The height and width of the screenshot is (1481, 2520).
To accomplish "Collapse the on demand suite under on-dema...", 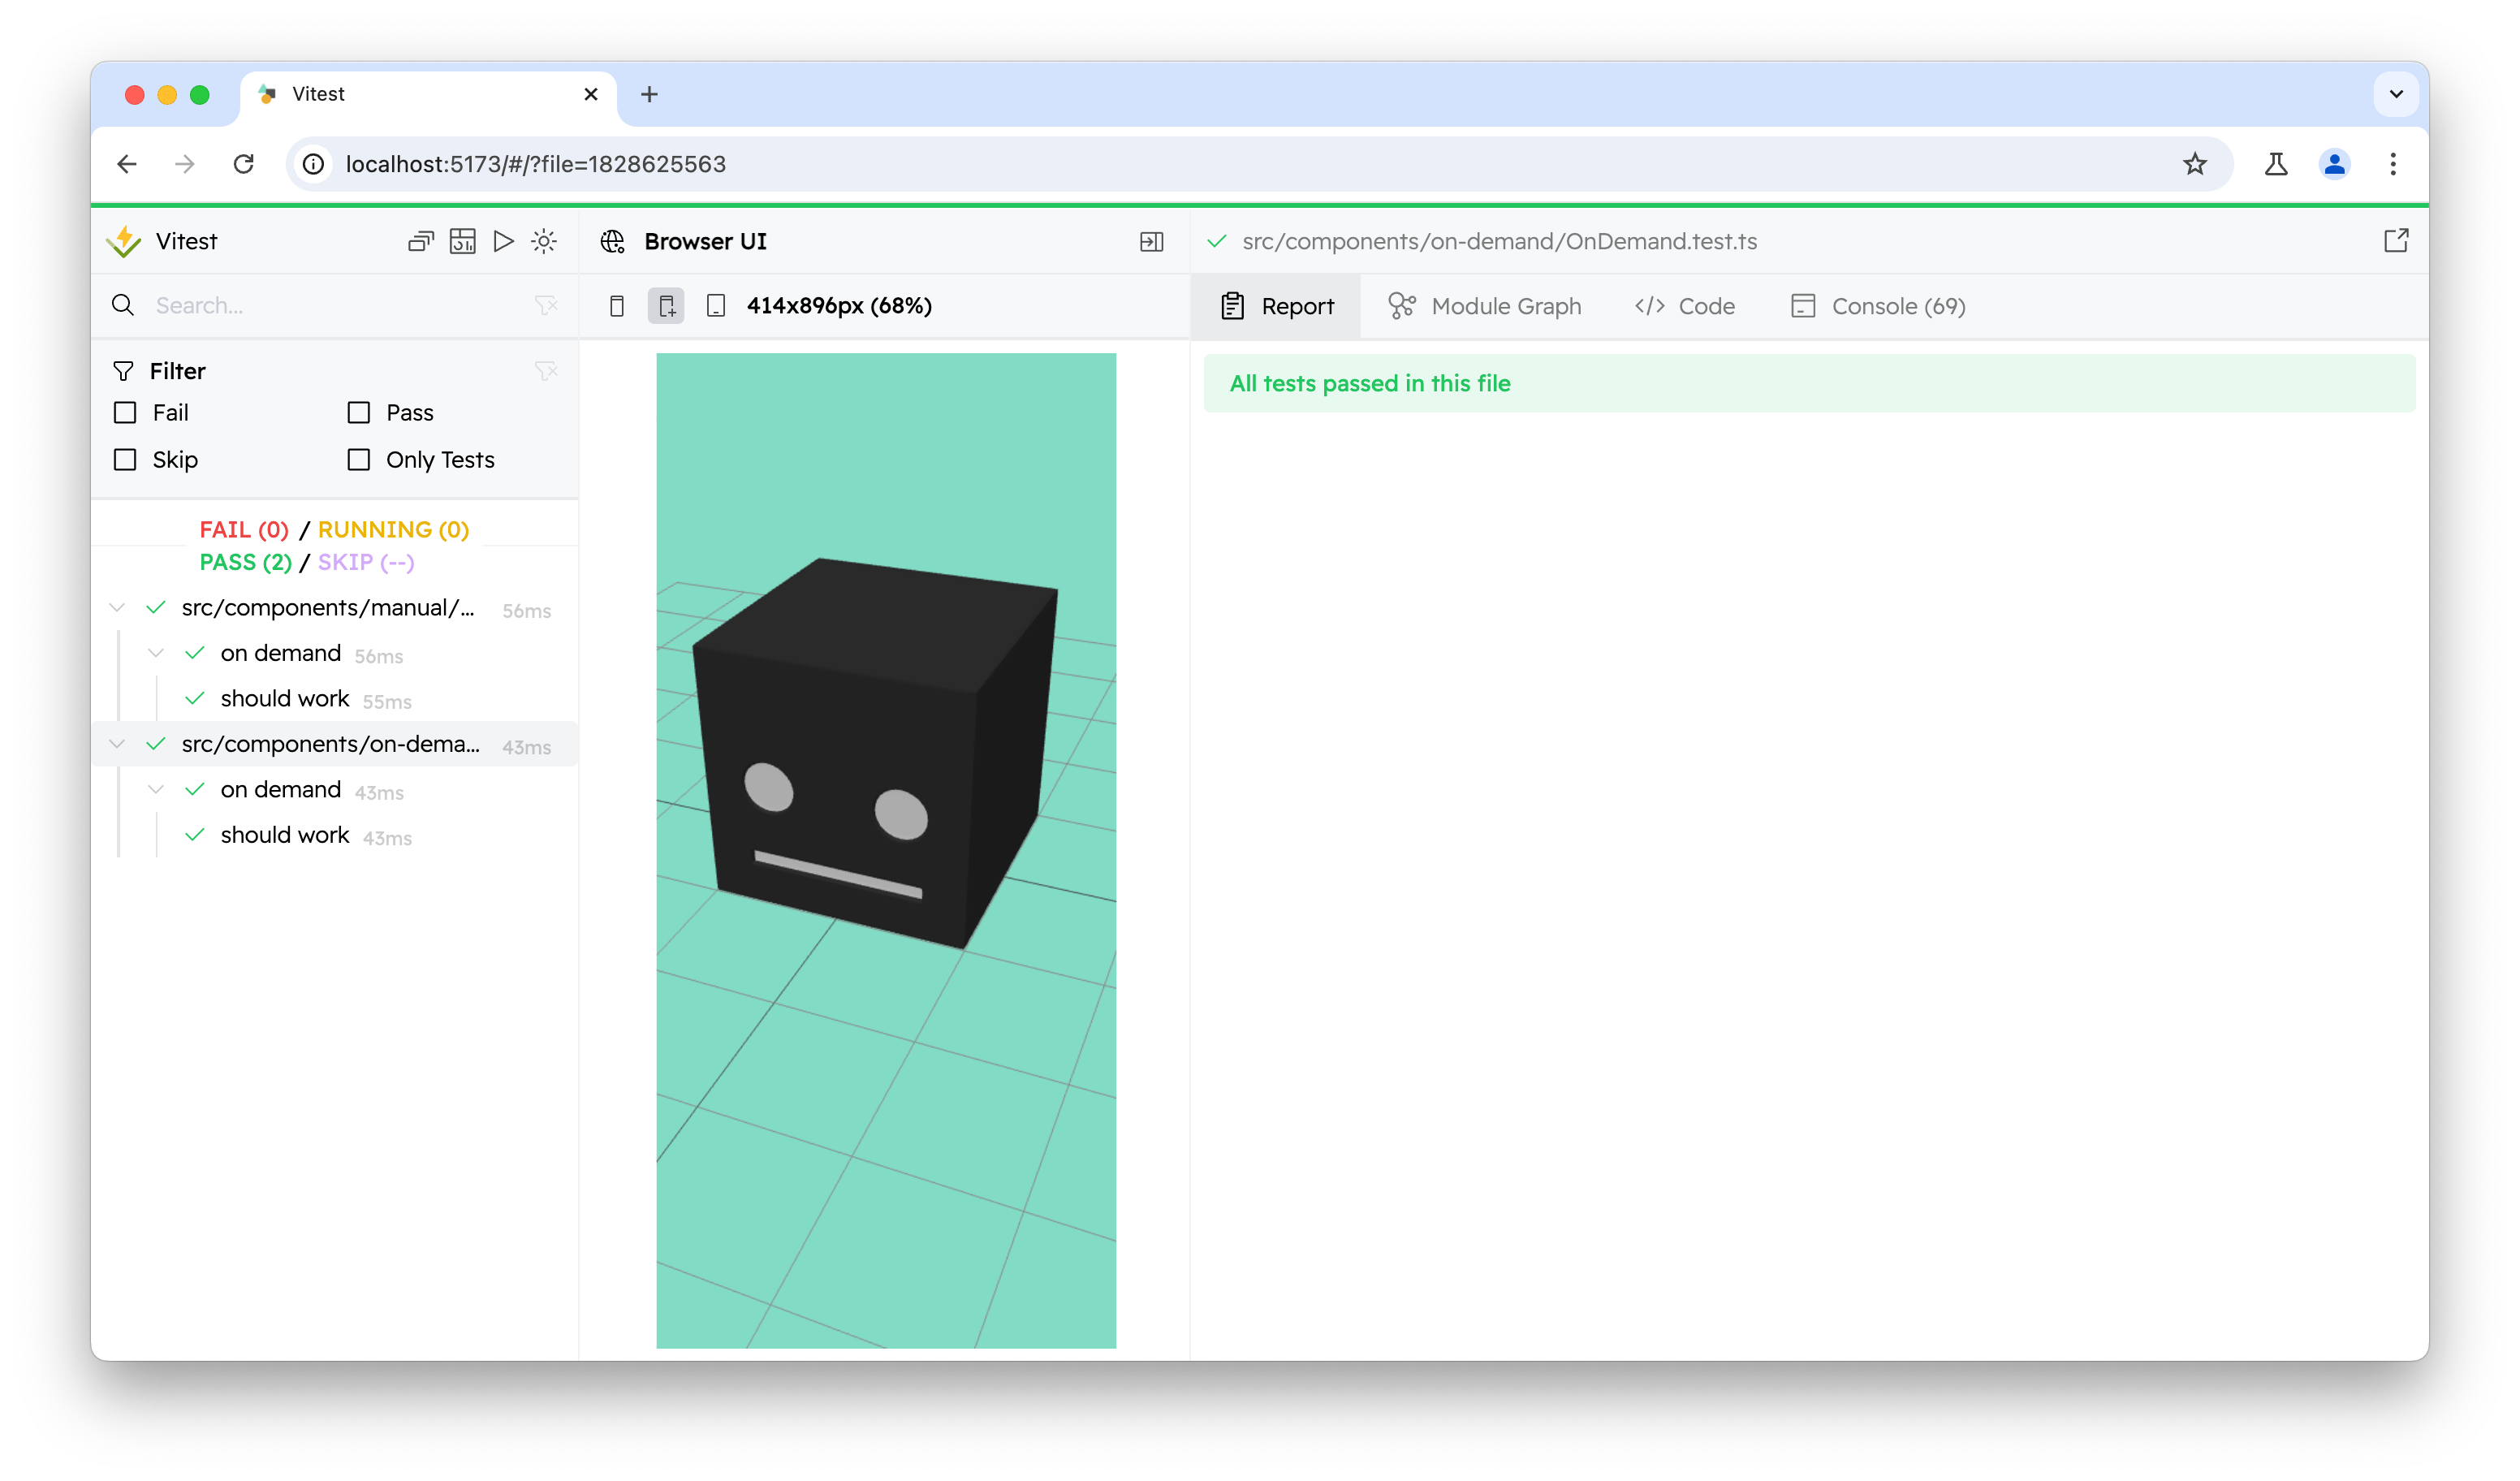I will (x=156, y=789).
